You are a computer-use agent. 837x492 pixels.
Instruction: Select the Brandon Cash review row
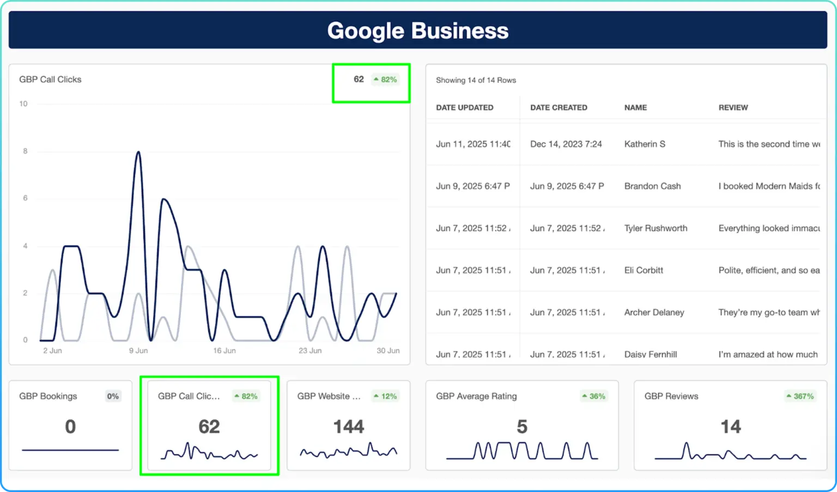pos(652,186)
